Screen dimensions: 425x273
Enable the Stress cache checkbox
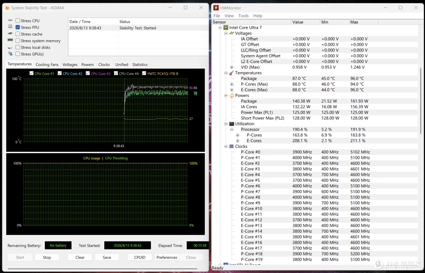(x=18, y=34)
